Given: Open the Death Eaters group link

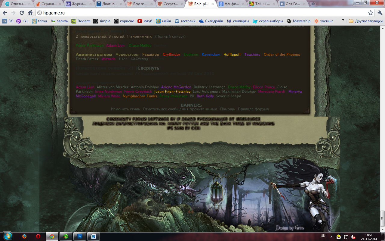Looking at the screenshot, I should pyautogui.click(x=87, y=59).
